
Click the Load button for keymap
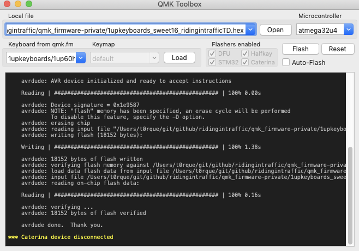coord(179,58)
